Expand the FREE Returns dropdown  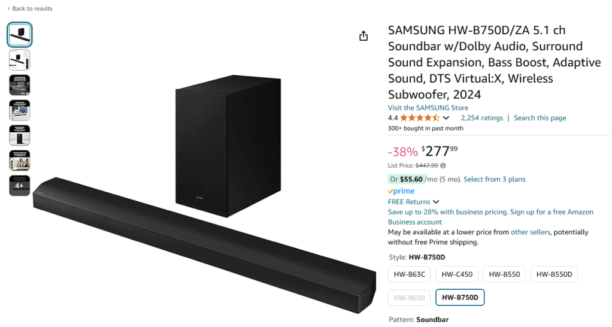(x=435, y=202)
